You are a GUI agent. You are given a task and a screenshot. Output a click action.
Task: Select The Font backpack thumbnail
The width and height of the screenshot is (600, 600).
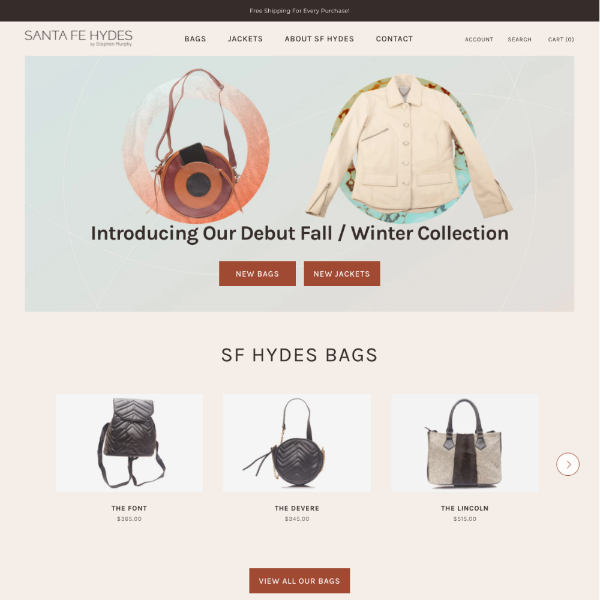pos(130,443)
